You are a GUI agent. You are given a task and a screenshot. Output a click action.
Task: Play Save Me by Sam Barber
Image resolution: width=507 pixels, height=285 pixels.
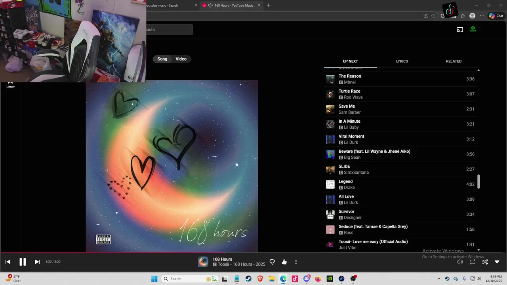pos(400,109)
